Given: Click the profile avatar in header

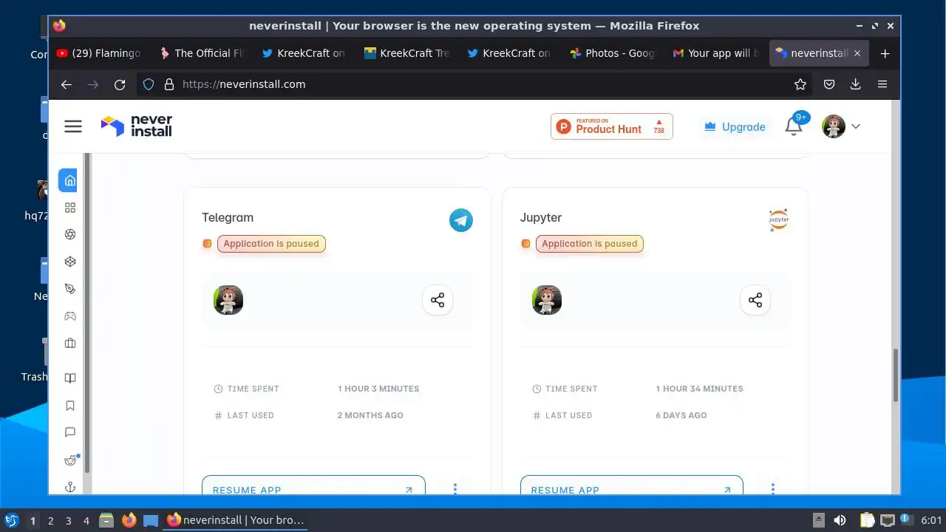Looking at the screenshot, I should 834,126.
